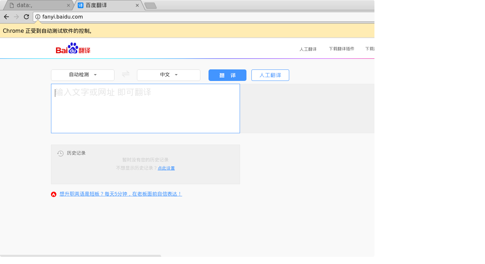Click the 点此设置 link

tap(166, 168)
